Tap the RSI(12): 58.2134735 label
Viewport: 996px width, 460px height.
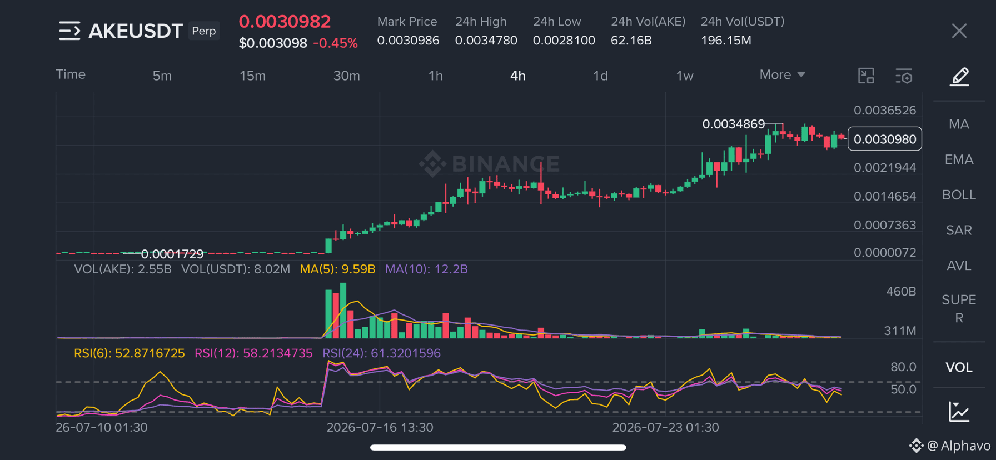(x=253, y=353)
